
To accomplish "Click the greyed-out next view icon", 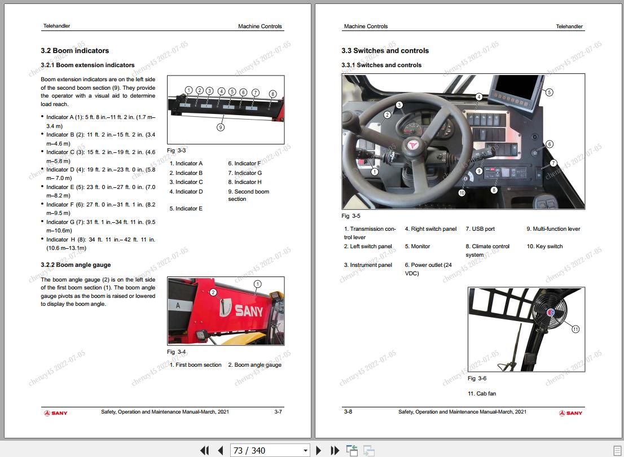I will click(369, 450).
